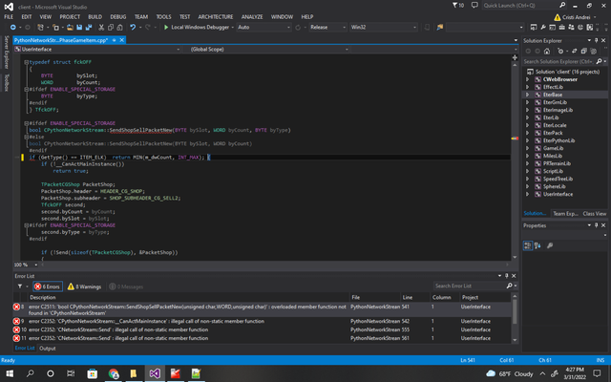The image size is (611, 382).
Task: Click the Error List filter funnel icon
Action: (x=20, y=286)
